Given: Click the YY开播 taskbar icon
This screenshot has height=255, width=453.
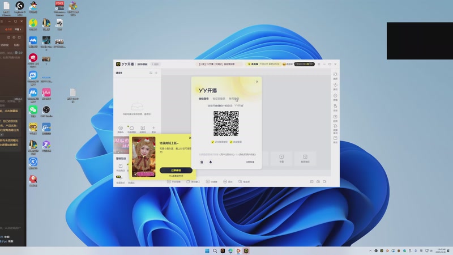Looking at the screenshot, I should pyautogui.click(x=246, y=250).
